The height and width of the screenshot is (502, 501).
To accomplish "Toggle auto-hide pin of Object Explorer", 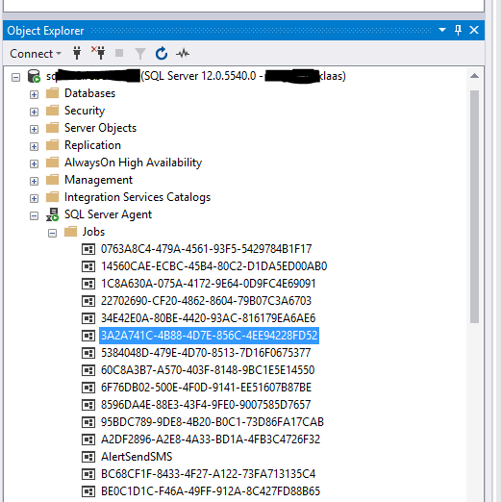I will (458, 30).
